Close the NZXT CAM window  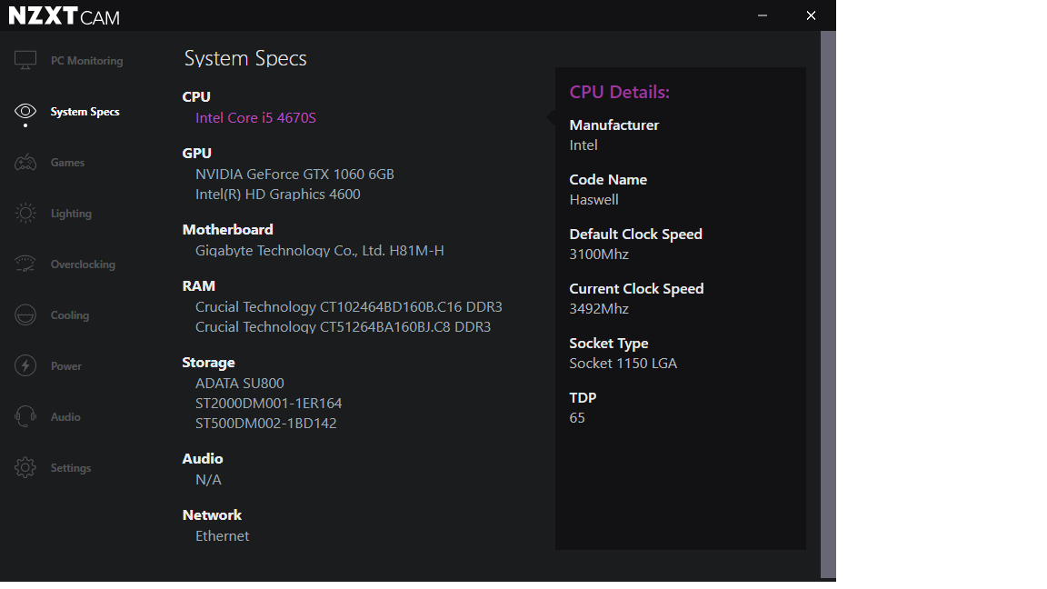(x=811, y=15)
